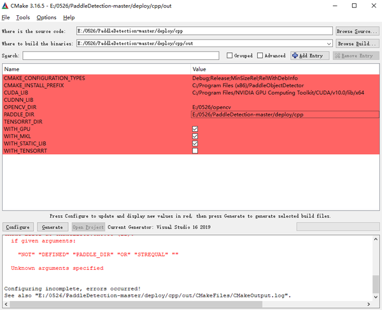Click the log scroll left arrow
The height and width of the screenshot is (310, 382).
pos(6,304)
